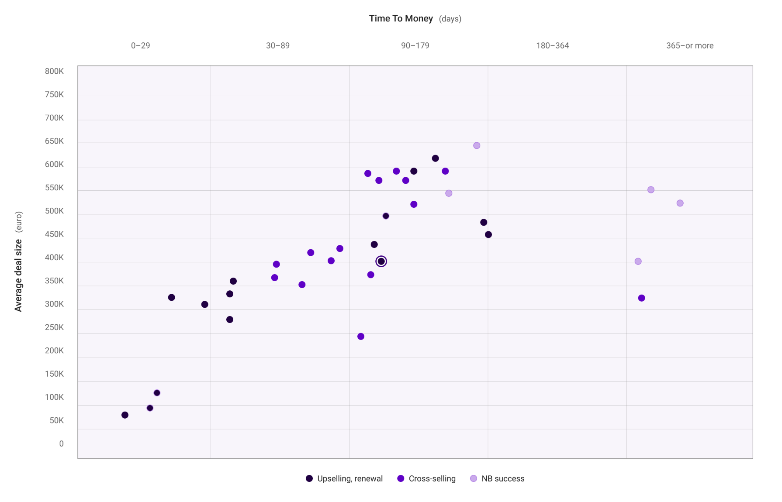Viewport: 782px width, 502px height.
Task: Click the 30–89 days column header
Action: tap(277, 46)
